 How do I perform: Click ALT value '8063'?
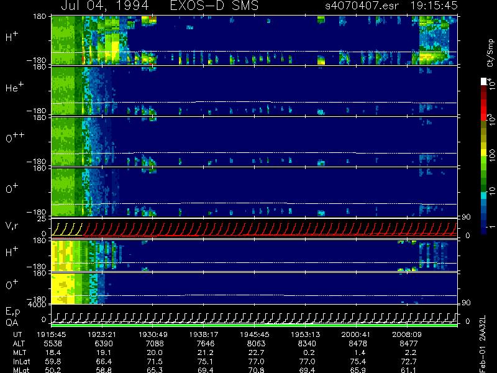pyautogui.click(x=256, y=344)
